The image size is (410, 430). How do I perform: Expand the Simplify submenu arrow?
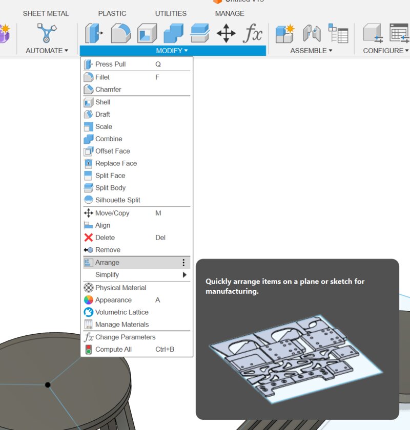(x=184, y=275)
